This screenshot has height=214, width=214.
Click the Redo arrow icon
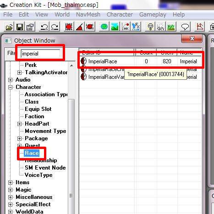point(55,27)
